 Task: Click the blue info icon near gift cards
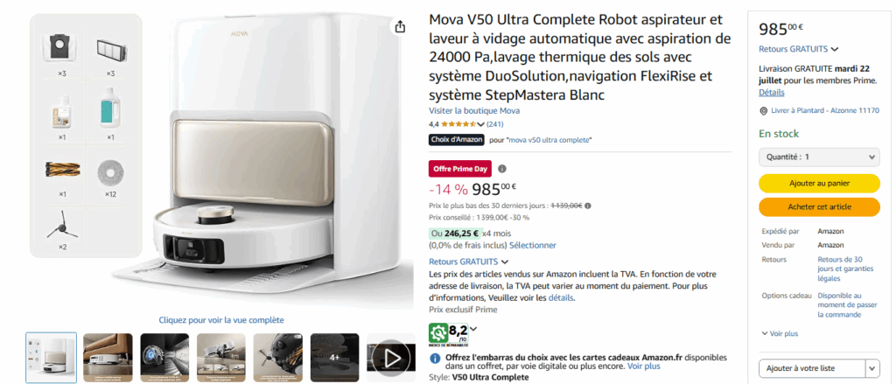[x=435, y=359]
